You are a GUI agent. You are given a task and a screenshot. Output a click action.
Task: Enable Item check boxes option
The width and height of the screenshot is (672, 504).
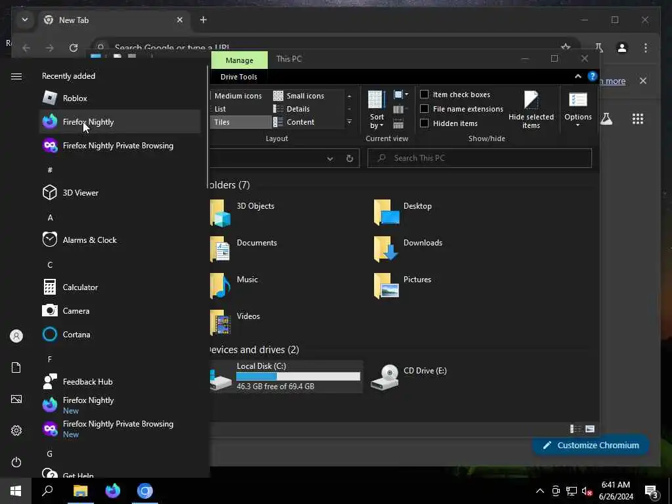pyautogui.click(x=425, y=94)
